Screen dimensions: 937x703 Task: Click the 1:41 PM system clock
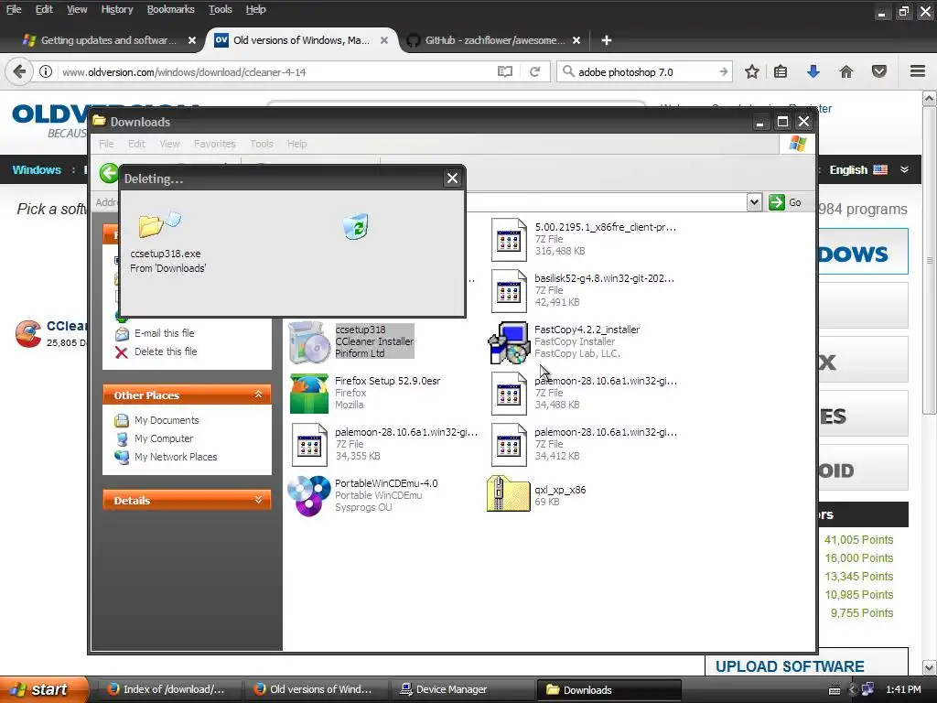903,689
